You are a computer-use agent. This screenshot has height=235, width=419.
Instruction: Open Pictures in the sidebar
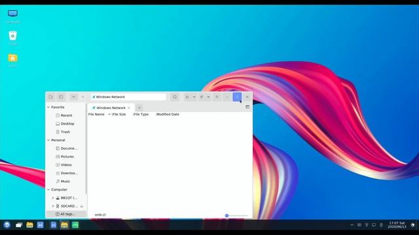66,157
